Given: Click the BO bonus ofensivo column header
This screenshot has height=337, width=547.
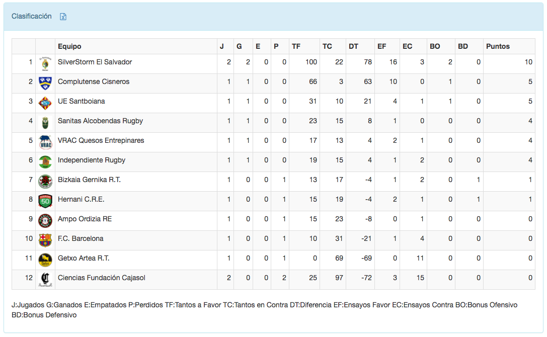Looking at the screenshot, I should pyautogui.click(x=435, y=46).
